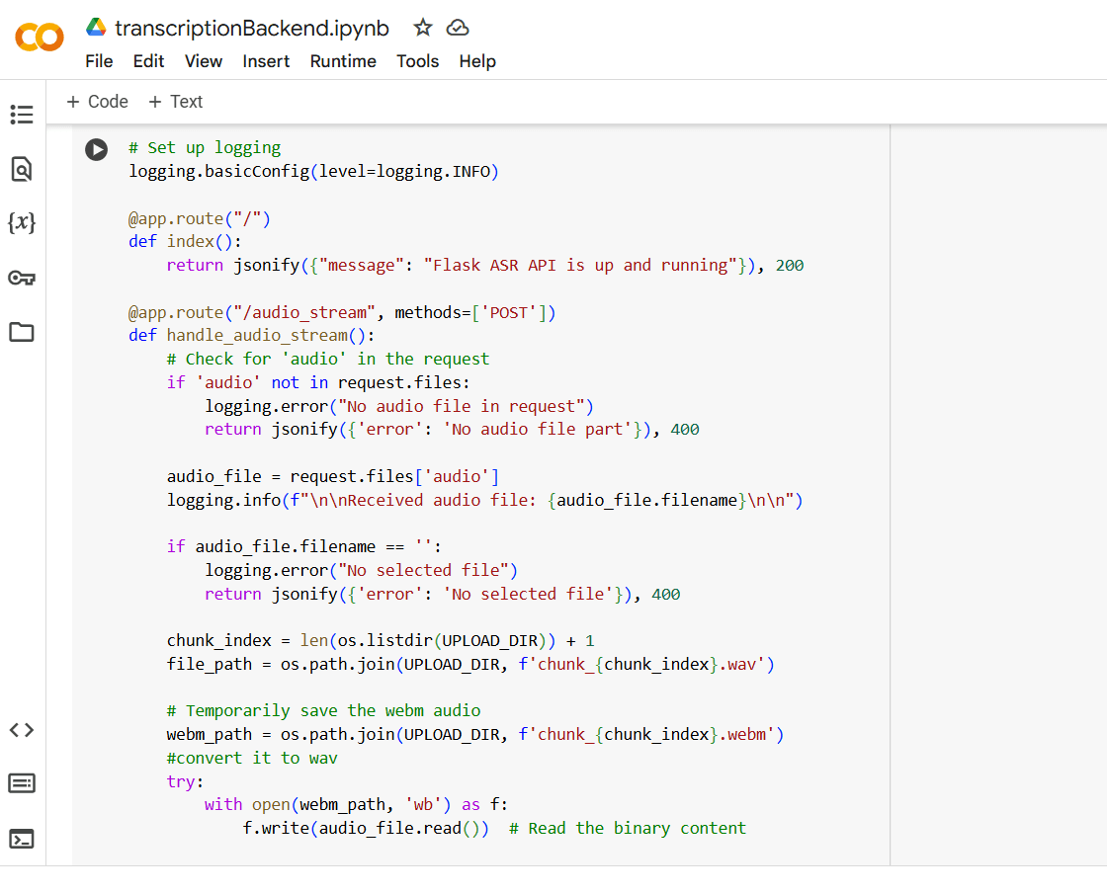
Task: Click the "if 'audio' not in request.files" line
Action: (x=318, y=382)
